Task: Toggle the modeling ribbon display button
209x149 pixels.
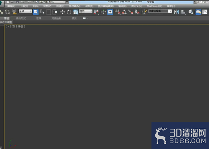Action: [x=198, y=12]
